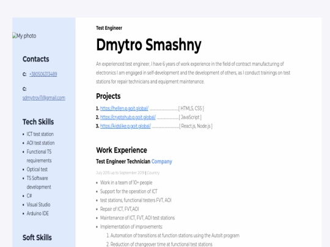The height and width of the screenshot is (247, 330).
Task: Click the AutoIt program automation list item
Action: [x=173, y=235]
